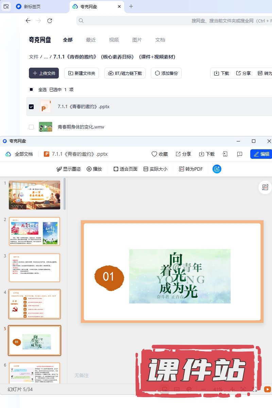This screenshot has height=408, width=272.
Task: Switch to the 图片 tab
Action: [x=137, y=40]
